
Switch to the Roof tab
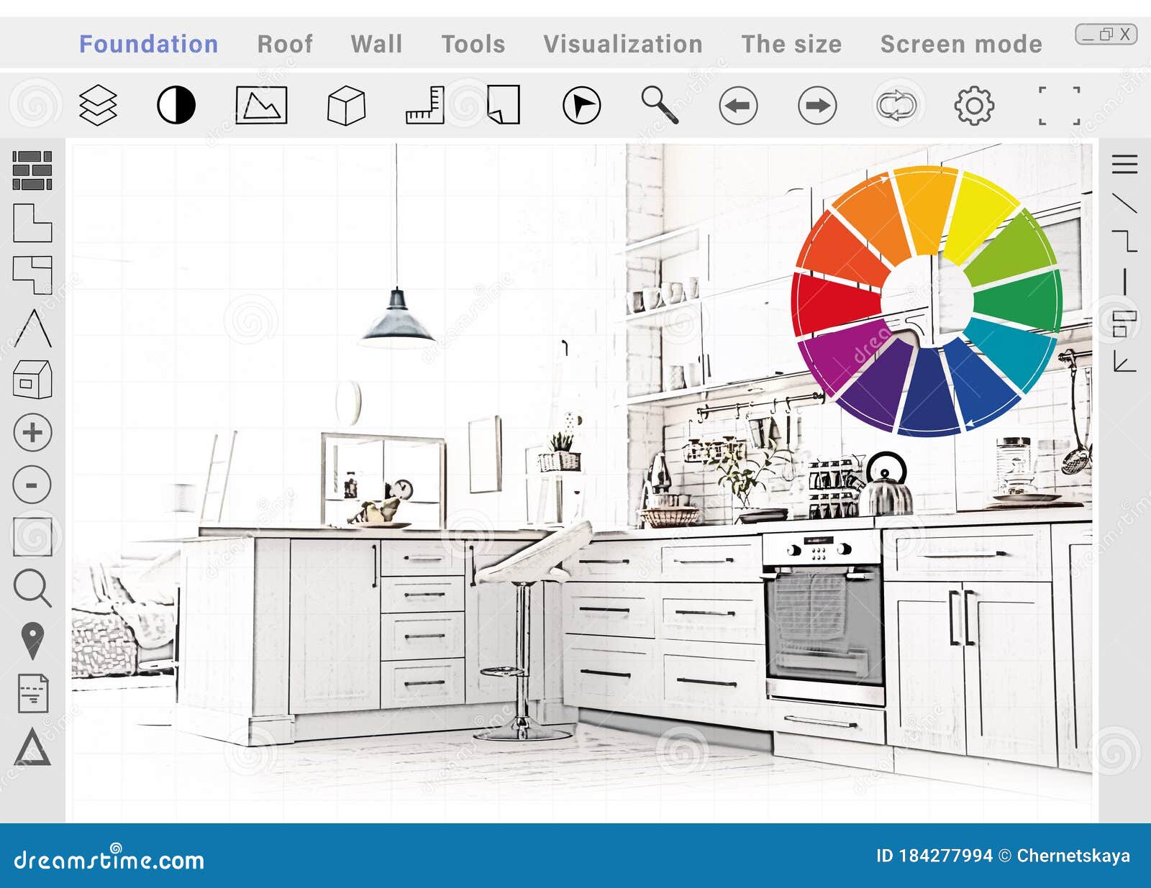[x=286, y=45]
